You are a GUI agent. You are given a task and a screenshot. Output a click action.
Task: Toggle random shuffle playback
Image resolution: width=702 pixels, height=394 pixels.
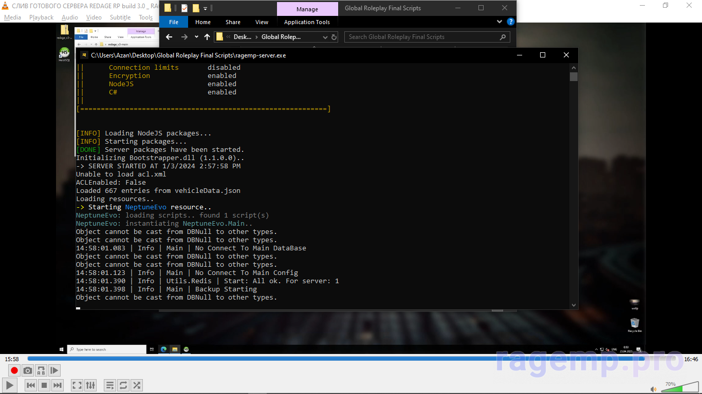[x=137, y=385]
